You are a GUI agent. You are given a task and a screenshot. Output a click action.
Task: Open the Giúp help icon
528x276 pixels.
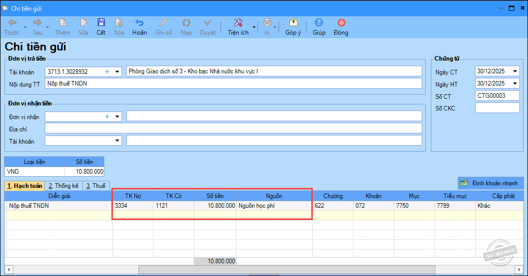pyautogui.click(x=319, y=23)
